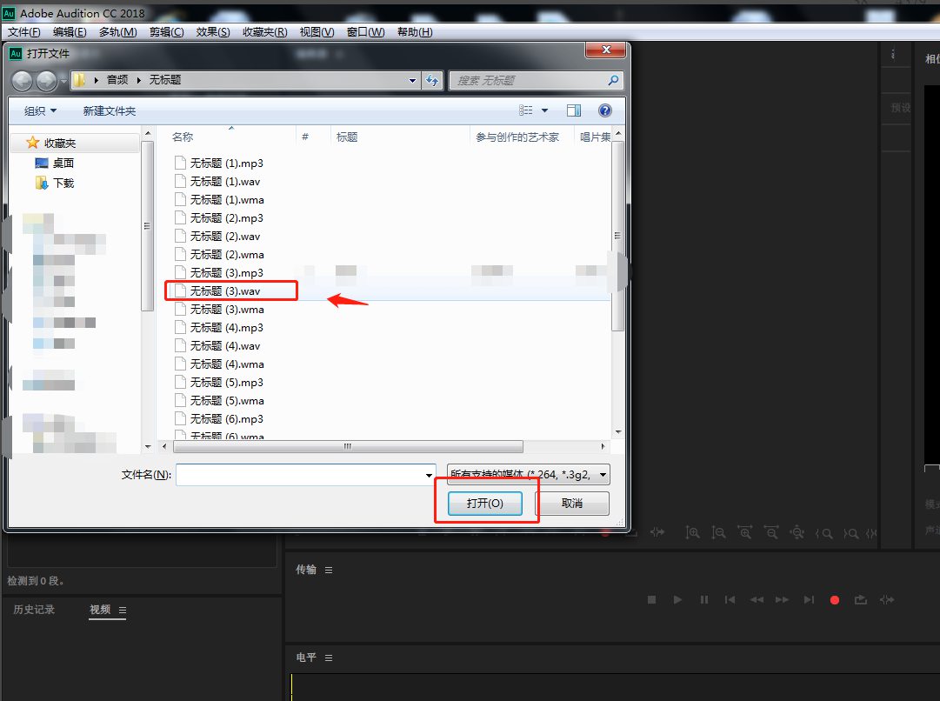Select the file 无标题 (1).mp3
This screenshot has height=701, width=940.
click(218, 164)
